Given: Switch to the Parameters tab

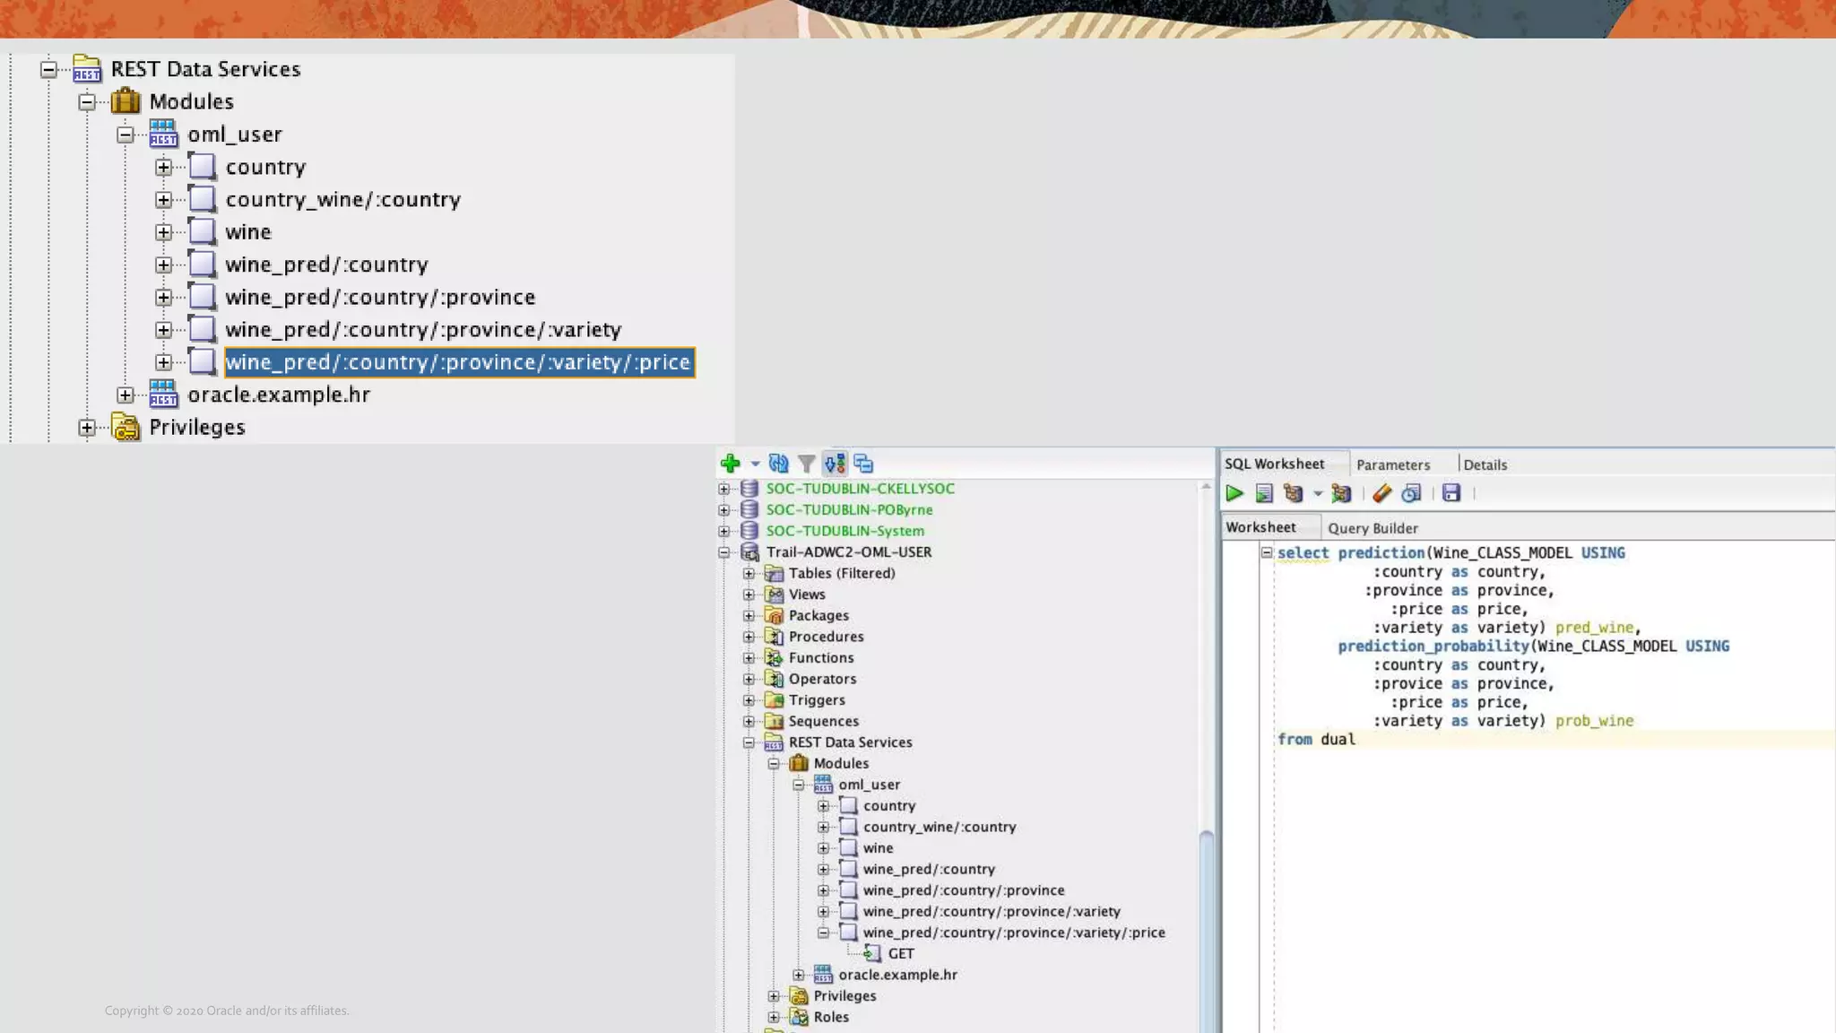Looking at the screenshot, I should (x=1393, y=464).
